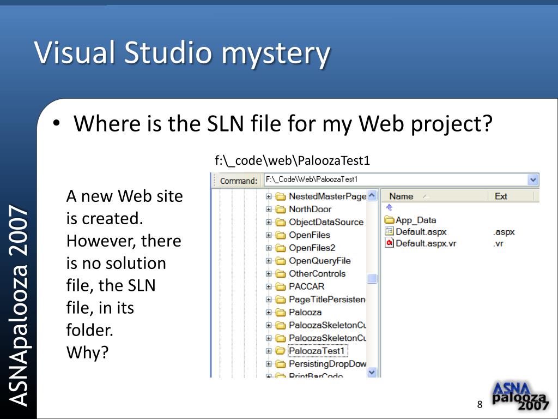
Task: Click the OpenFiles2 folder icon
Action: click(x=281, y=248)
